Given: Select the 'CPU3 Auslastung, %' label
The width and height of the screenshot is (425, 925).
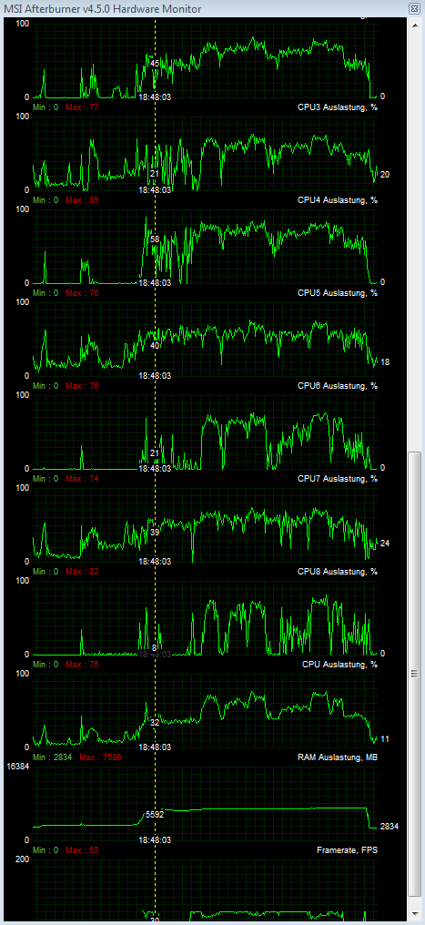Looking at the screenshot, I should (337, 107).
